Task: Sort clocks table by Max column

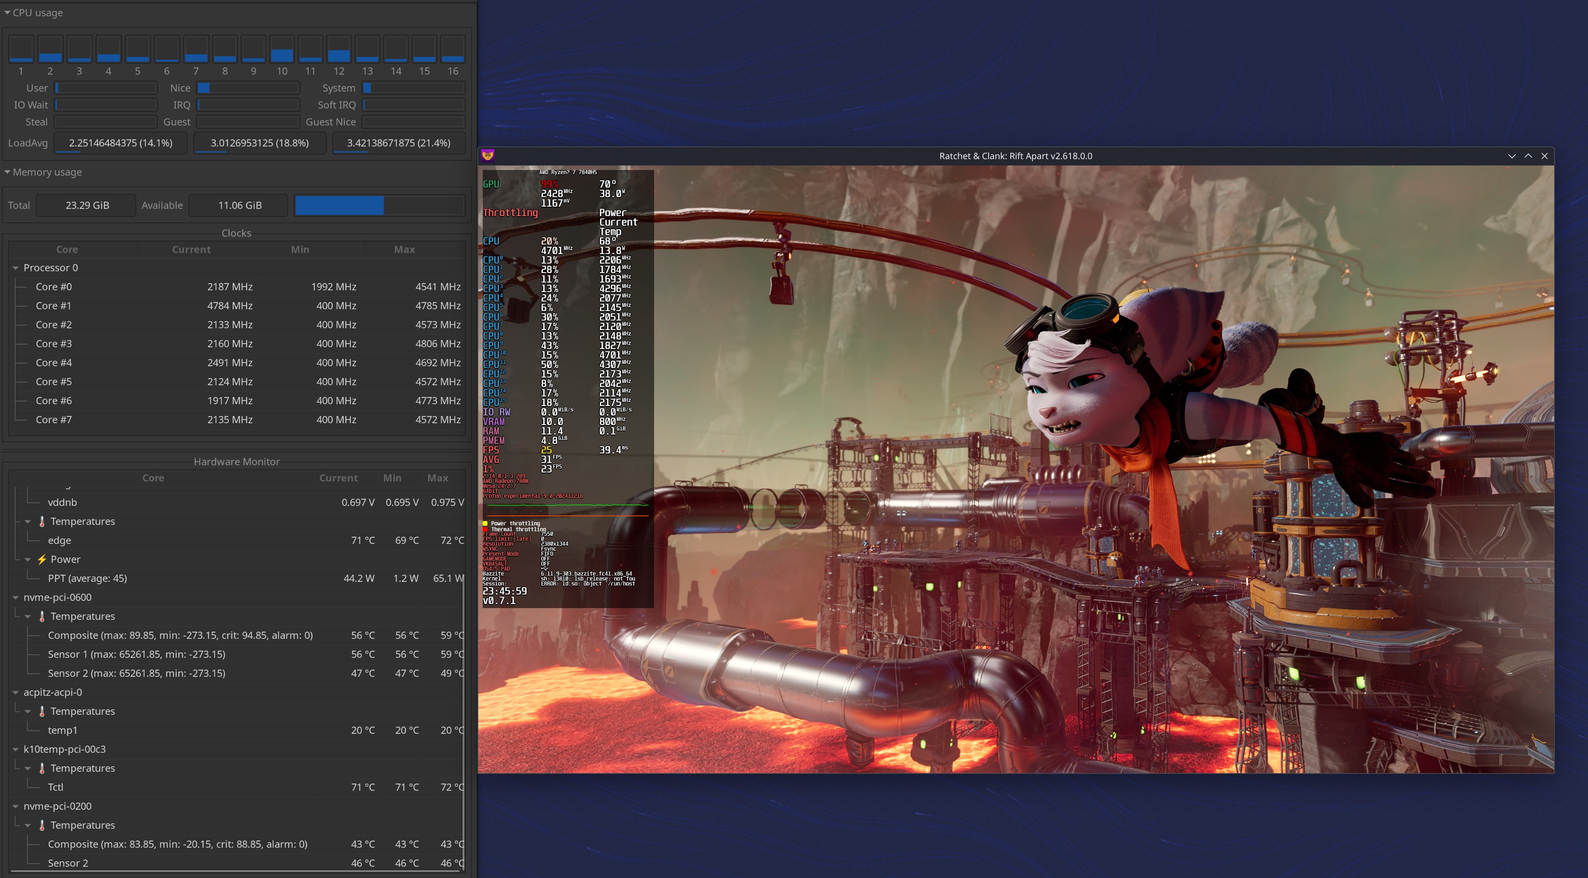Action: click(x=405, y=249)
